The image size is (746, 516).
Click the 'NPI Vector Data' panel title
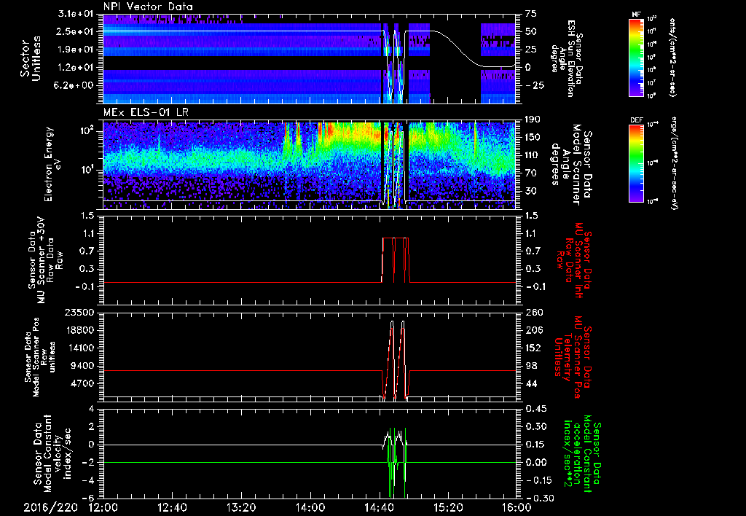pos(148,7)
